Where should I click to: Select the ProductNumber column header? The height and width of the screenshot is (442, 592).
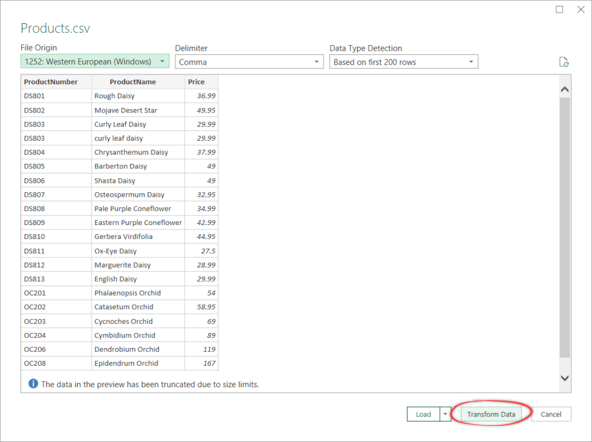click(x=56, y=82)
